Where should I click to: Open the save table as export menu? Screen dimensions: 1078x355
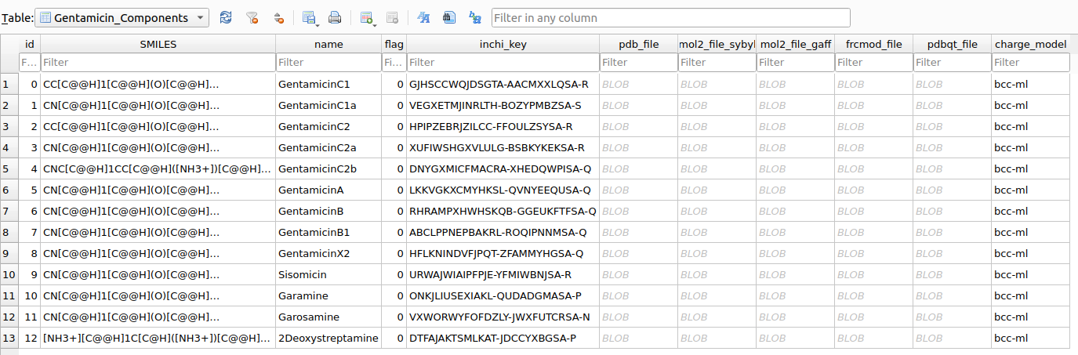pyautogui.click(x=310, y=17)
